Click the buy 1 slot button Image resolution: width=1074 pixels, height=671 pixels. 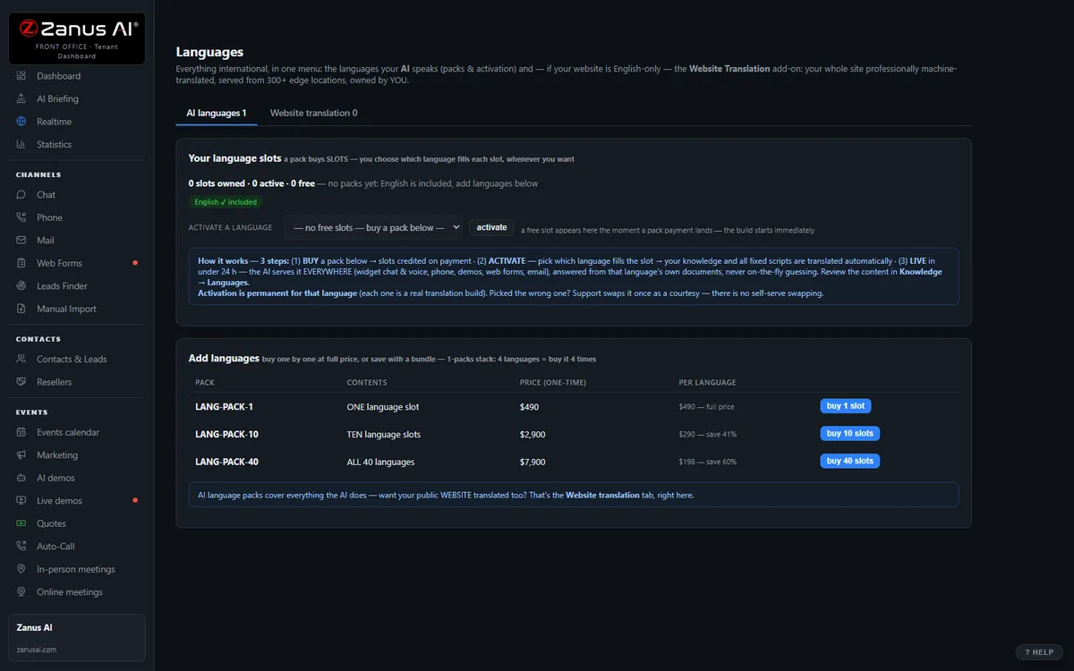846,406
